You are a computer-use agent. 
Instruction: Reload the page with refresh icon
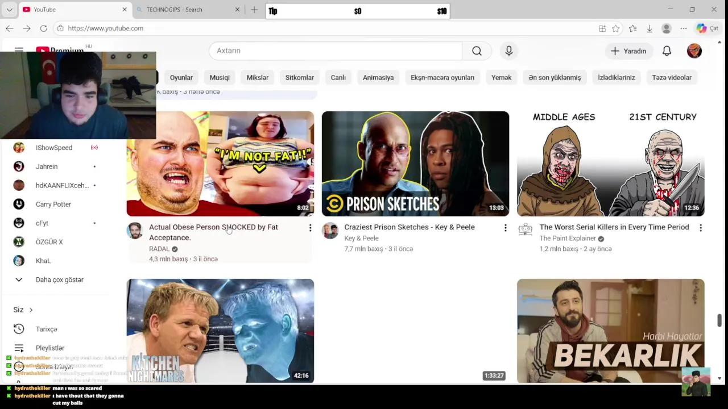pyautogui.click(x=43, y=28)
